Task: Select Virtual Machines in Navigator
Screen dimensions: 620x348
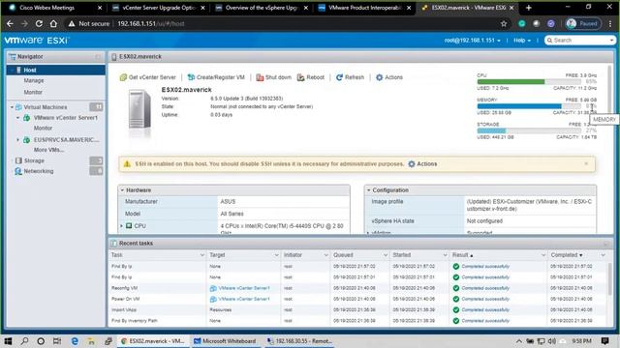Action: [x=46, y=107]
